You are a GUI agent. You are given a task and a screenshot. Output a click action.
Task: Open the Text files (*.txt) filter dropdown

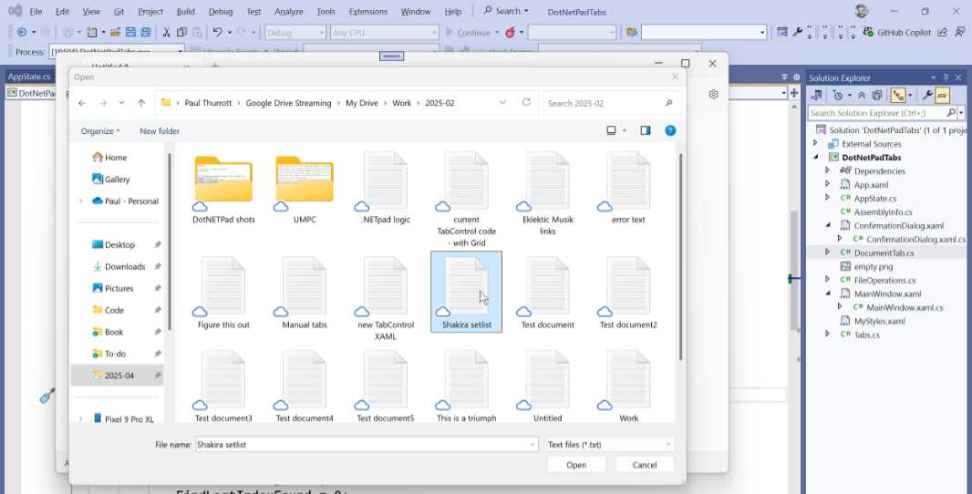coord(610,445)
